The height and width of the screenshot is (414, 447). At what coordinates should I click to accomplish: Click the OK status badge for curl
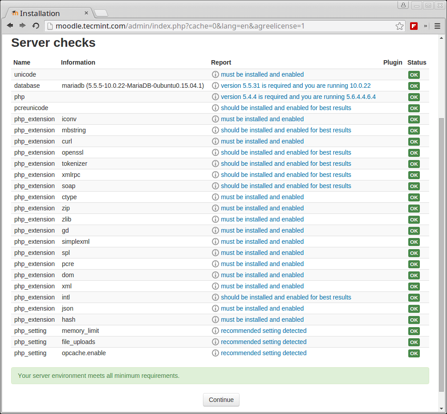click(414, 142)
